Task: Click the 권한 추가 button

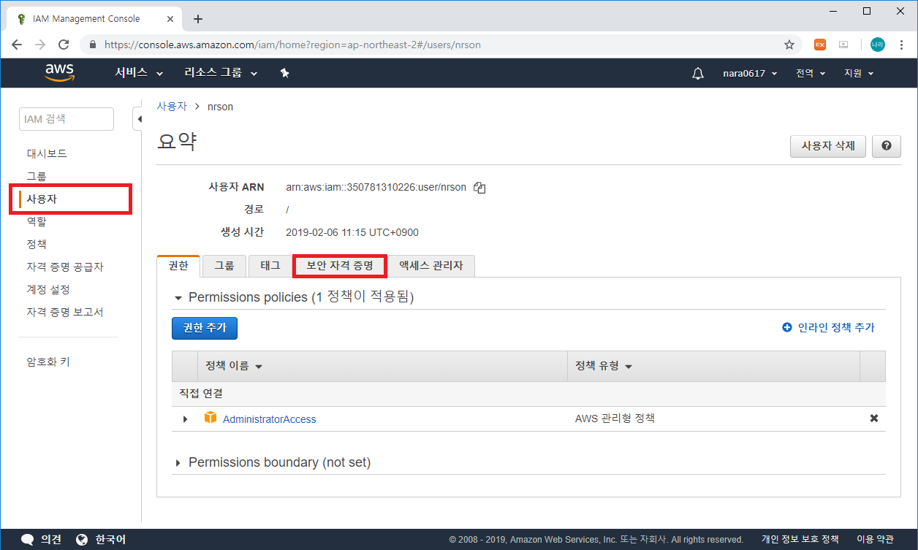Action: click(x=205, y=328)
